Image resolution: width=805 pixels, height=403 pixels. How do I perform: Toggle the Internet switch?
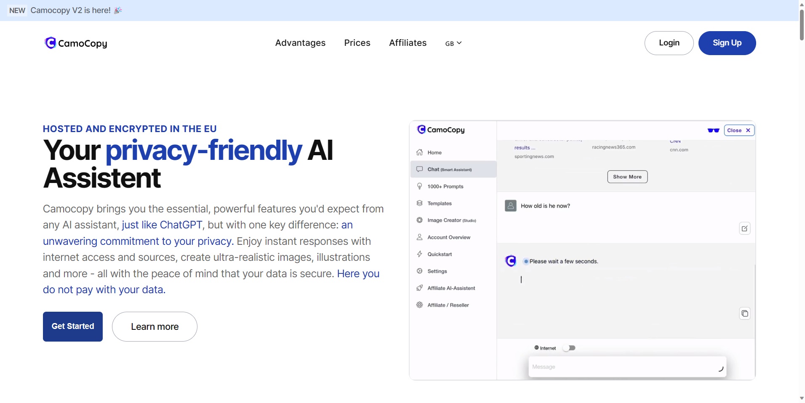click(x=569, y=348)
